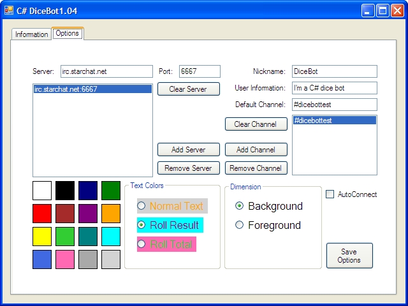Choose the yellow color swatch
The image size is (408, 306).
(x=42, y=237)
